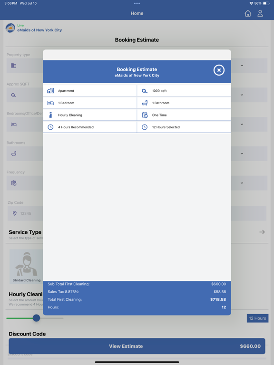Tap the battery indicator icon
The image size is (274, 365).
coord(266,3)
